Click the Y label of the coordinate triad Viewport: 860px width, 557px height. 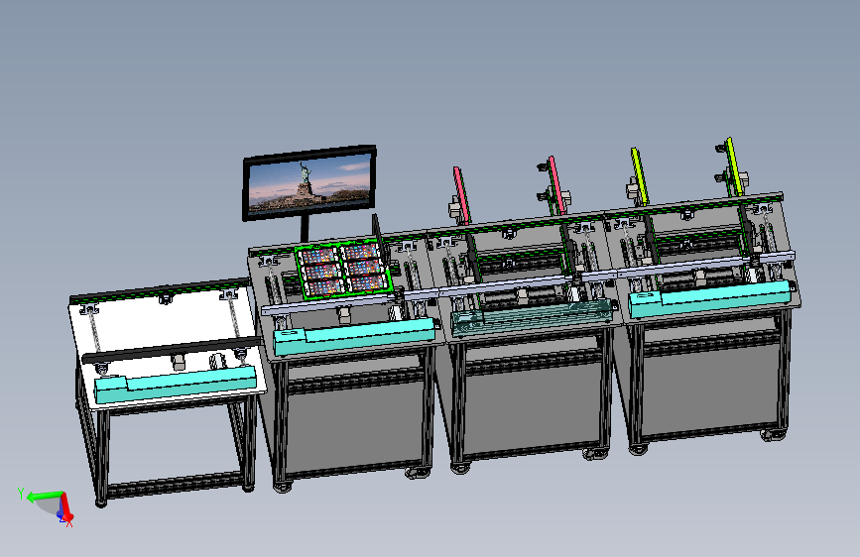(21, 494)
